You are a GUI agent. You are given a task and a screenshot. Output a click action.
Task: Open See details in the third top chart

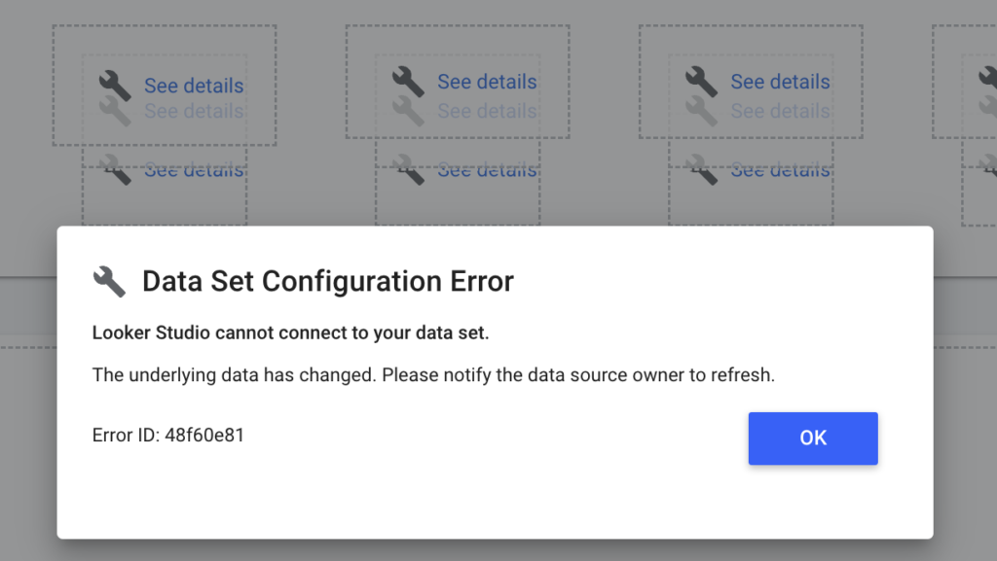point(779,82)
